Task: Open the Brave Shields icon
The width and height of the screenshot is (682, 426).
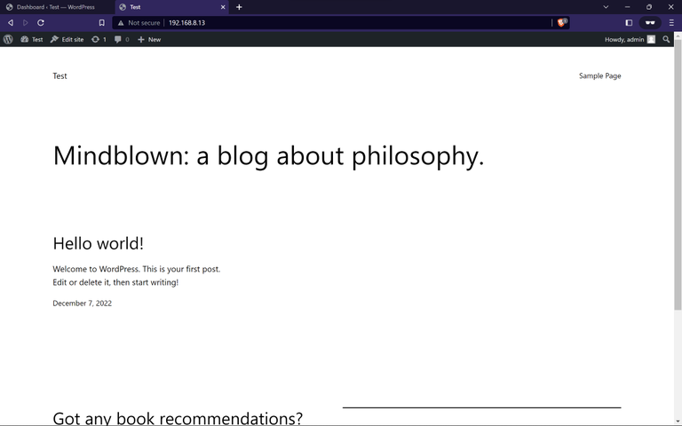Action: pos(562,22)
